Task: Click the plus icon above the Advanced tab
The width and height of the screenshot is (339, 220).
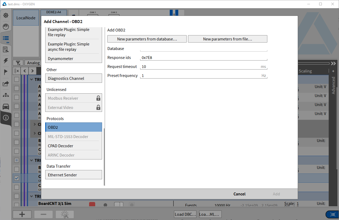Action: point(333,71)
